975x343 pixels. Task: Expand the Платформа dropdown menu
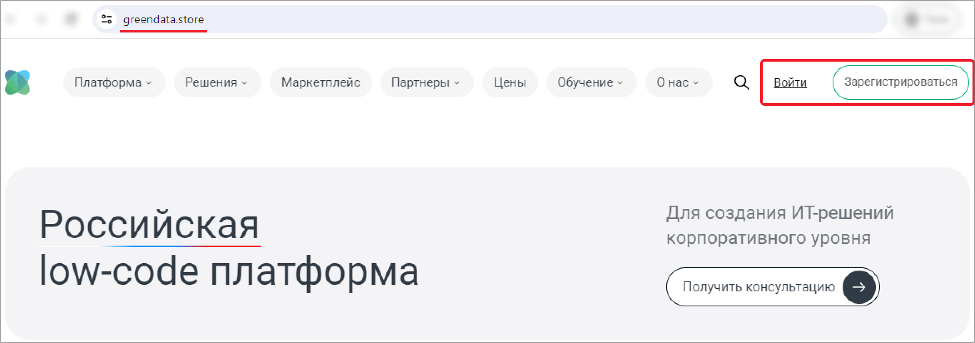(x=114, y=82)
